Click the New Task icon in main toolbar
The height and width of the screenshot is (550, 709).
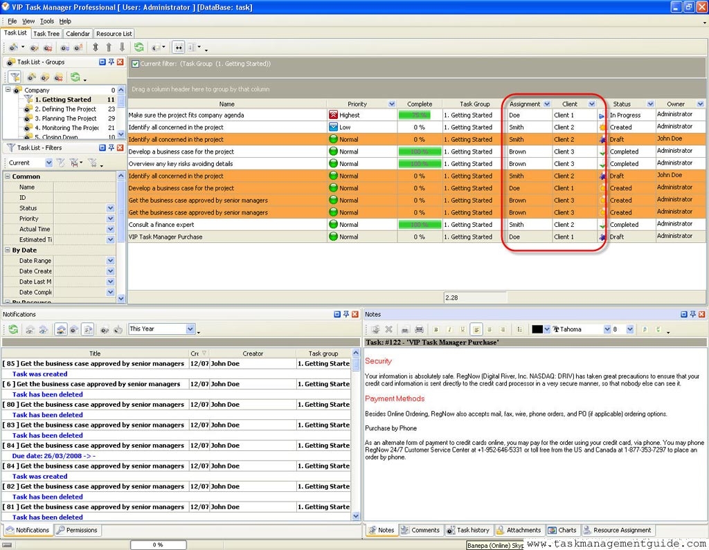tap(14, 47)
